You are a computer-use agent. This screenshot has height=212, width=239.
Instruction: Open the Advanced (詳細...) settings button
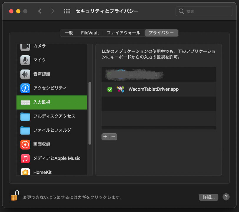(x=208, y=197)
